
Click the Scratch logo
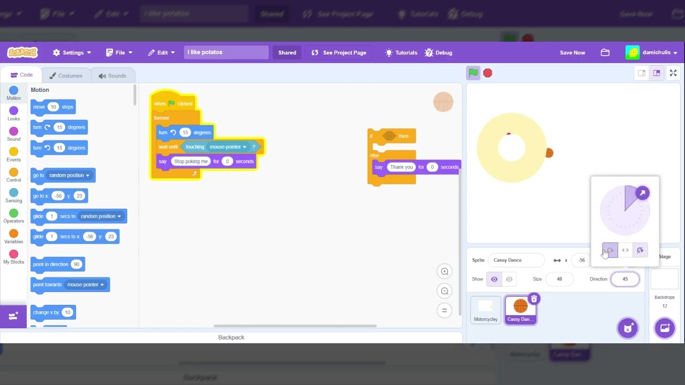pyautogui.click(x=22, y=52)
